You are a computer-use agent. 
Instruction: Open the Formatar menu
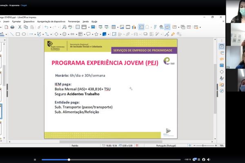(x=16, y=21)
